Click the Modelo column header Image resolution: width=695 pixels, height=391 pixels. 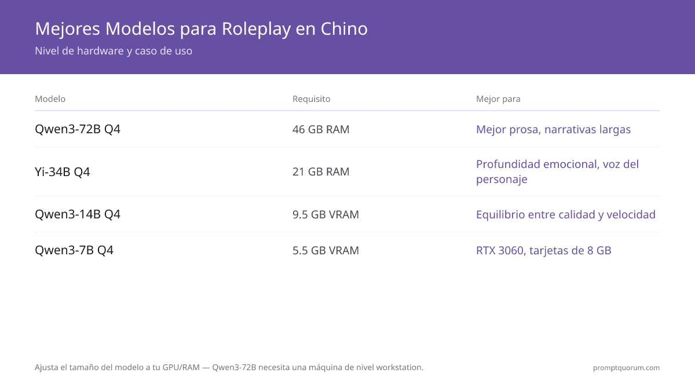click(50, 99)
